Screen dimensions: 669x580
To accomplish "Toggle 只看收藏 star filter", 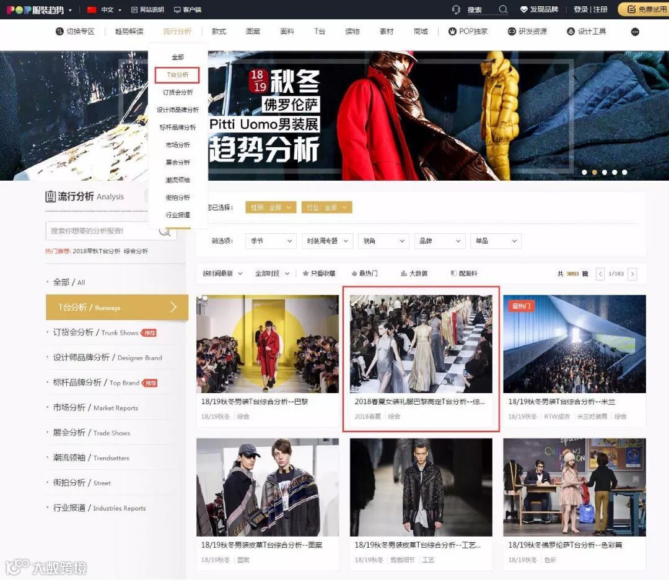I will coord(319,274).
